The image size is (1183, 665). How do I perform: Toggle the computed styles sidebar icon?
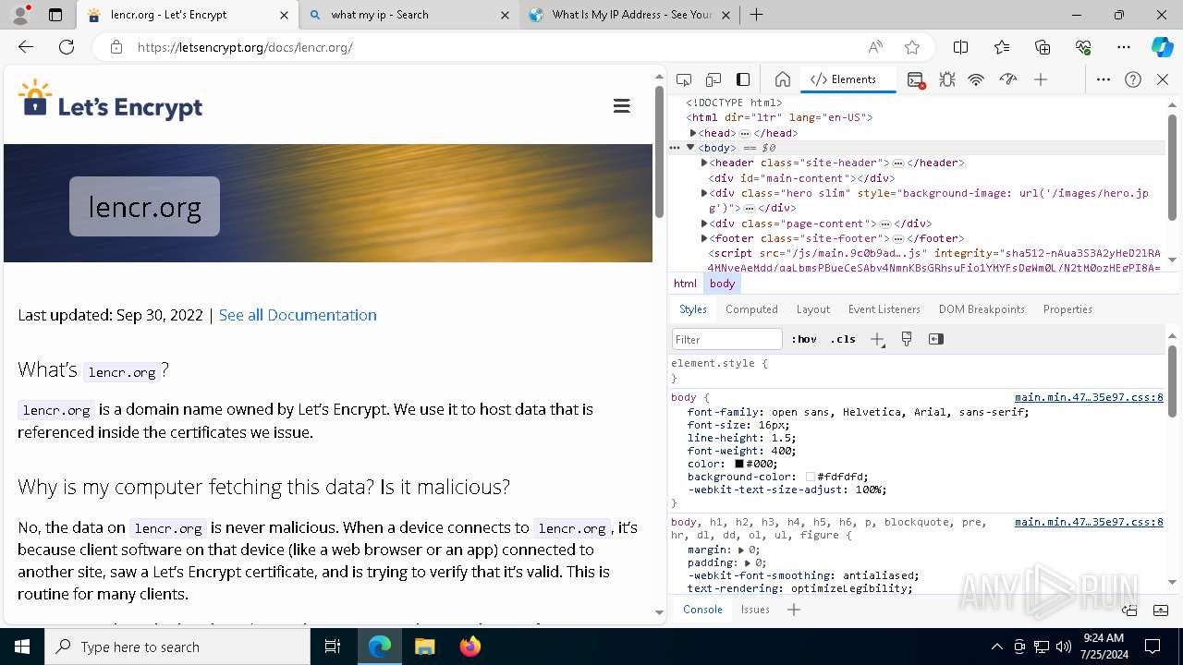tap(936, 339)
